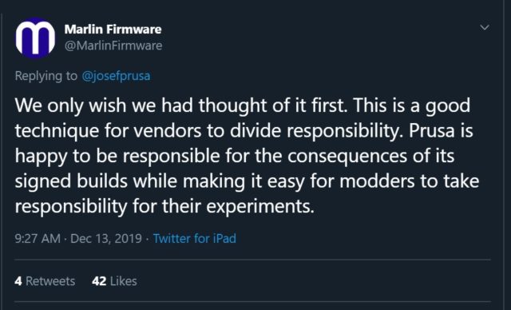View the 42 Likes list
This screenshot has width=511, height=310.
pyautogui.click(x=114, y=281)
